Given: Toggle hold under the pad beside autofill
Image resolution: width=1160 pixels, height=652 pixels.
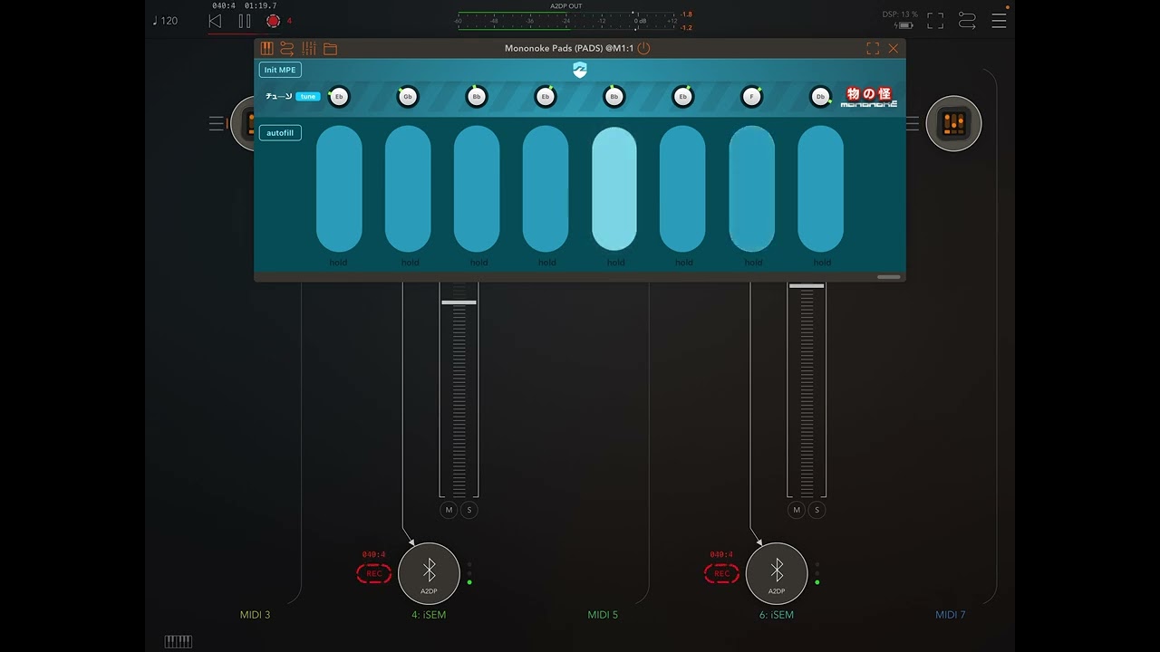Looking at the screenshot, I should tap(339, 263).
